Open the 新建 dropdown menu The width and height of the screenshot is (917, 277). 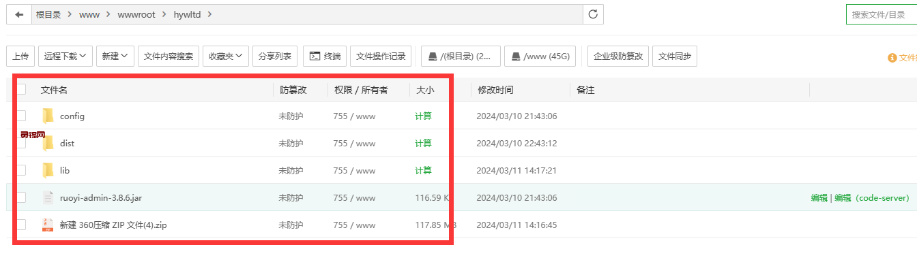(x=115, y=56)
